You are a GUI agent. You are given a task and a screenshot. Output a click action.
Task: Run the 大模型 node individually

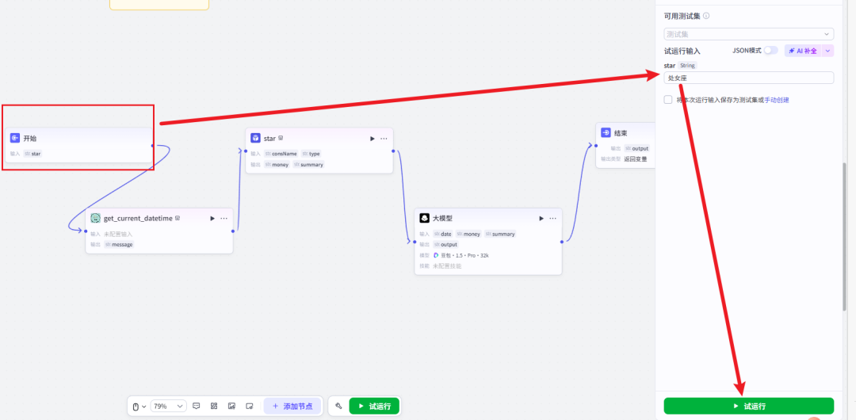pos(541,219)
